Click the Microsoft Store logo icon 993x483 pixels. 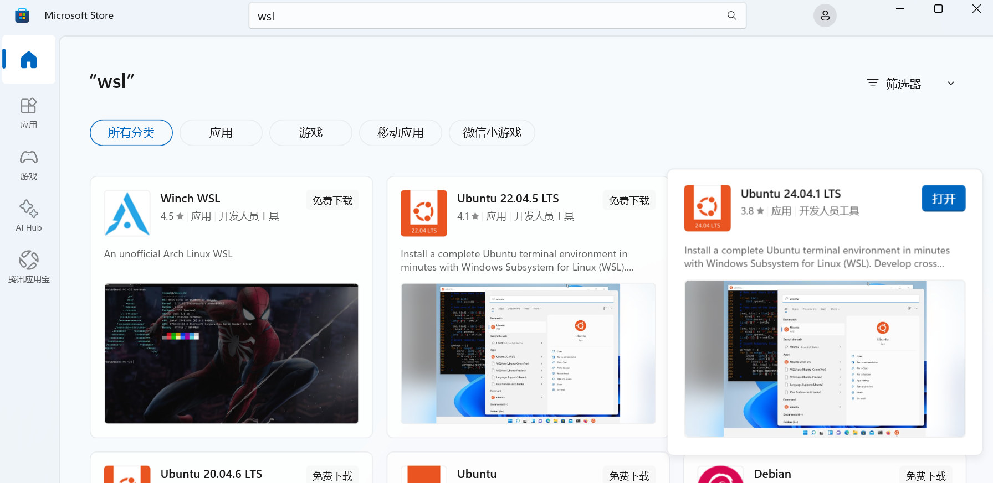click(x=22, y=15)
